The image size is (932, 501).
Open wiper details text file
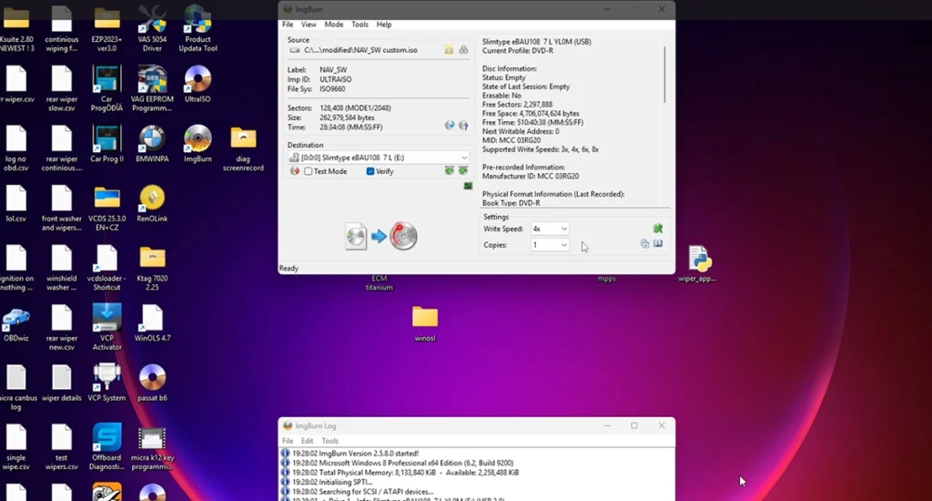coord(61,382)
